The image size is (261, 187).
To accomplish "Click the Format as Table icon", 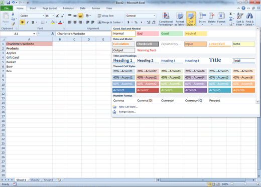I will click(180, 16).
